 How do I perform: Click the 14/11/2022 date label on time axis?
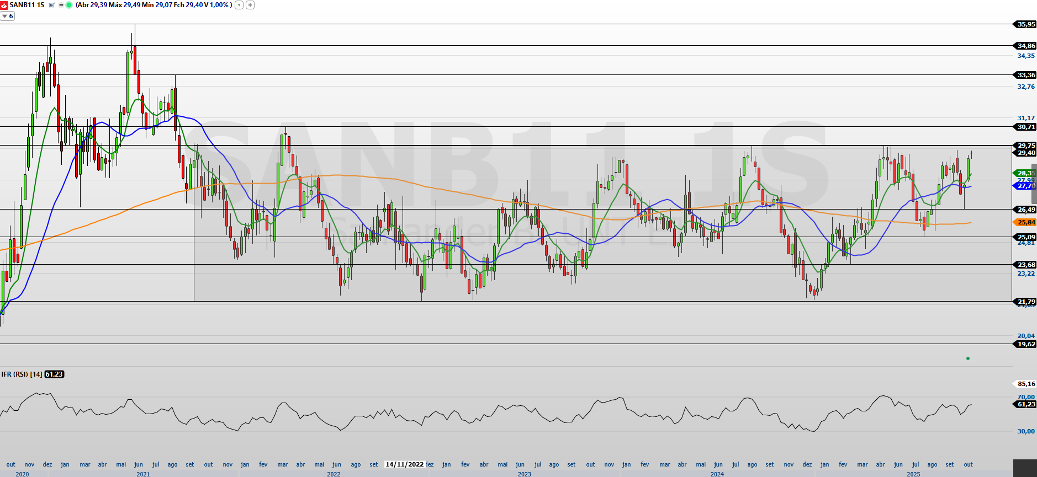pyautogui.click(x=404, y=464)
